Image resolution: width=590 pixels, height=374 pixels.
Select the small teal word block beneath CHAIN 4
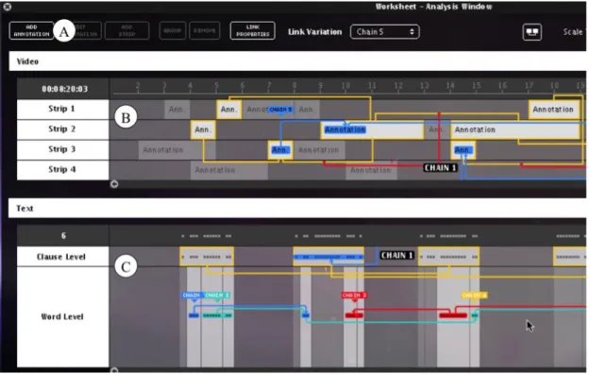pyautogui.click(x=475, y=315)
